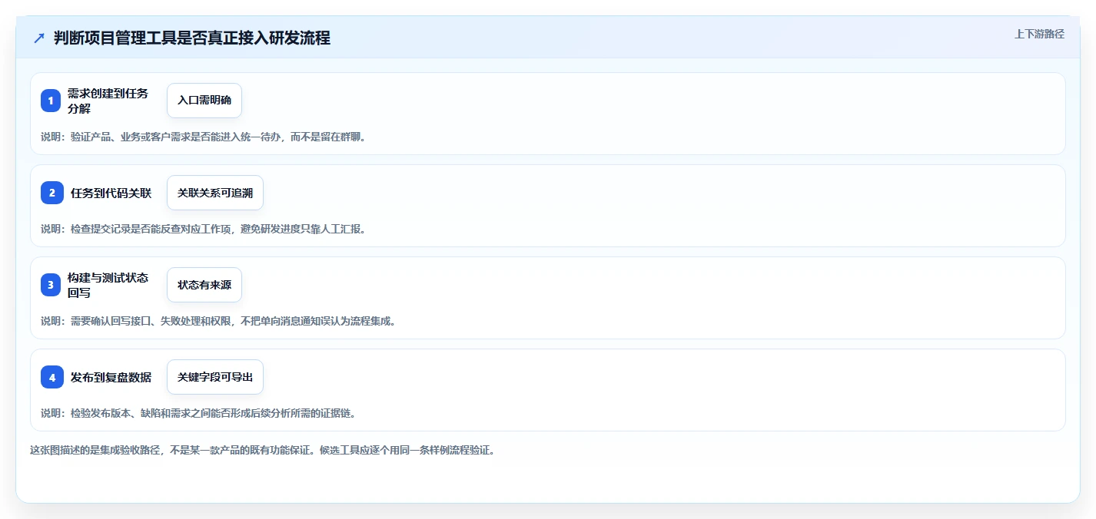Click the 上下游路径 label

1039,34
